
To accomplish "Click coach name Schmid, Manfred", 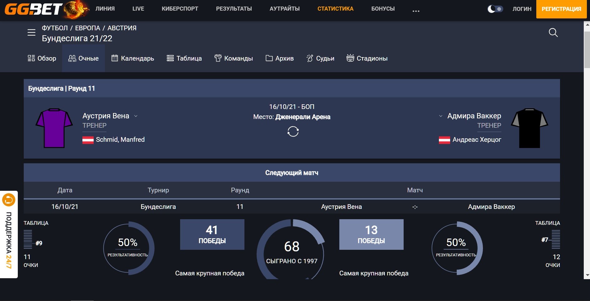I will [120, 140].
